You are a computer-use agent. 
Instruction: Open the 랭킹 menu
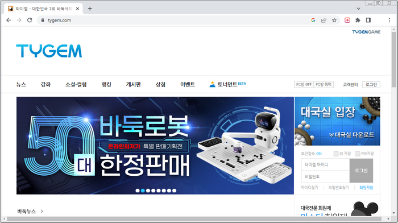[106, 84]
